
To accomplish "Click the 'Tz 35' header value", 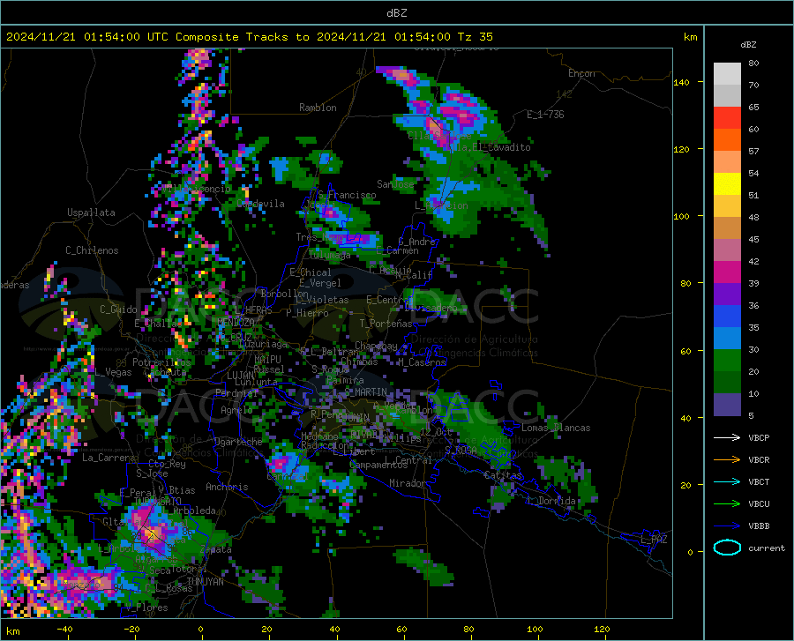I will click(476, 37).
